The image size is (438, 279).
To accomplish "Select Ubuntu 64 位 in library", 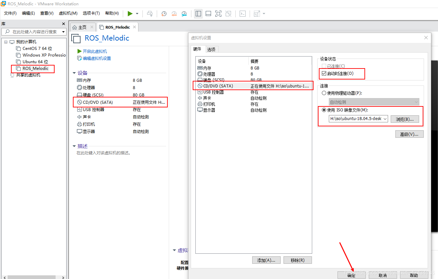I will [x=32, y=62].
